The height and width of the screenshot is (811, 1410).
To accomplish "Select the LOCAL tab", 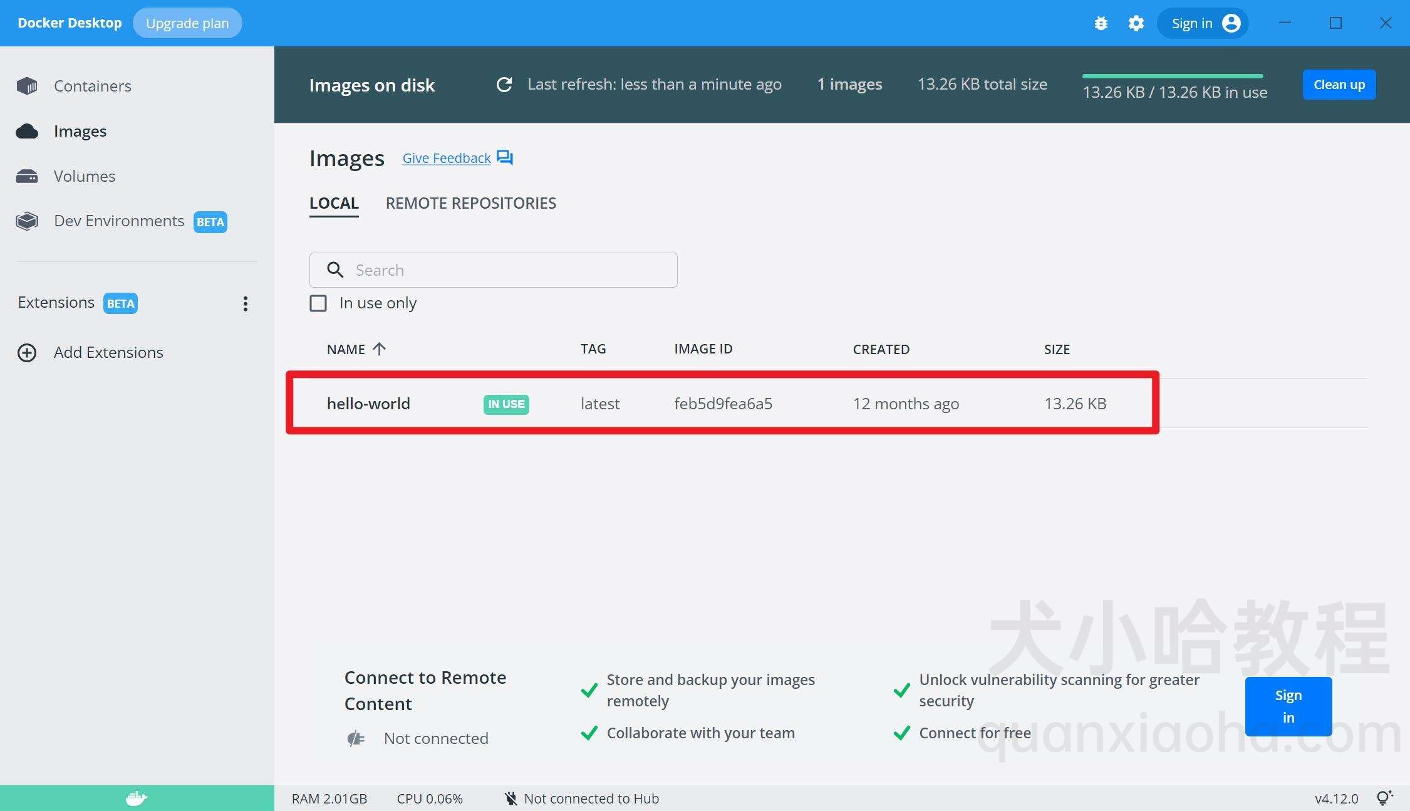I will tap(334, 203).
